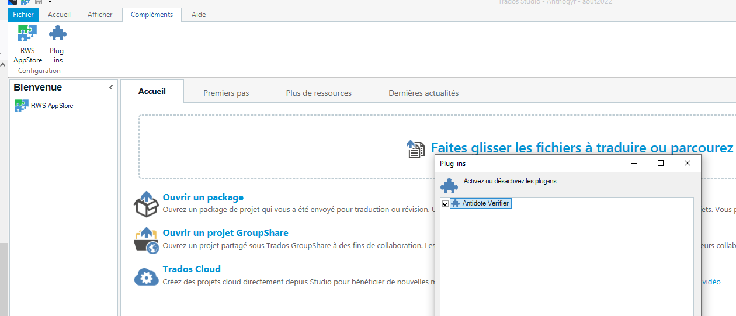Screen dimensions: 736x316
Task: Switch to the Afficher ribbon tab
Action: [x=100, y=15]
